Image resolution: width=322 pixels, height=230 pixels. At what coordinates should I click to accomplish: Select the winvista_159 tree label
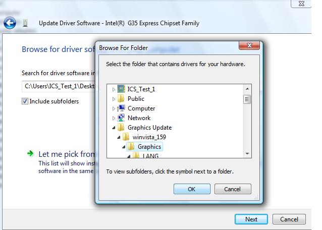coord(149,137)
